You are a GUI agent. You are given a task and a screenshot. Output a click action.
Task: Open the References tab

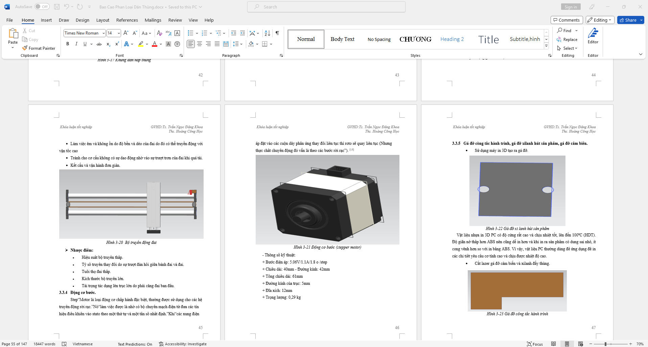[x=127, y=20]
